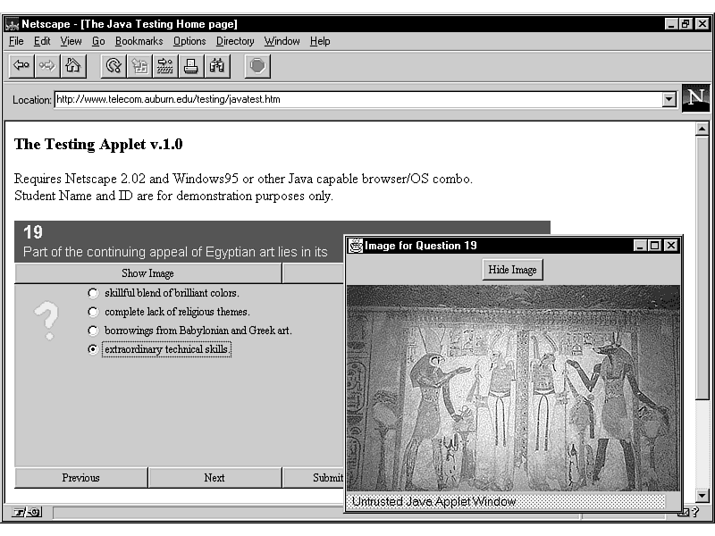Select 'complete lack of religious themes' option
Image resolution: width=715 pixels, height=536 pixels.
(x=93, y=312)
